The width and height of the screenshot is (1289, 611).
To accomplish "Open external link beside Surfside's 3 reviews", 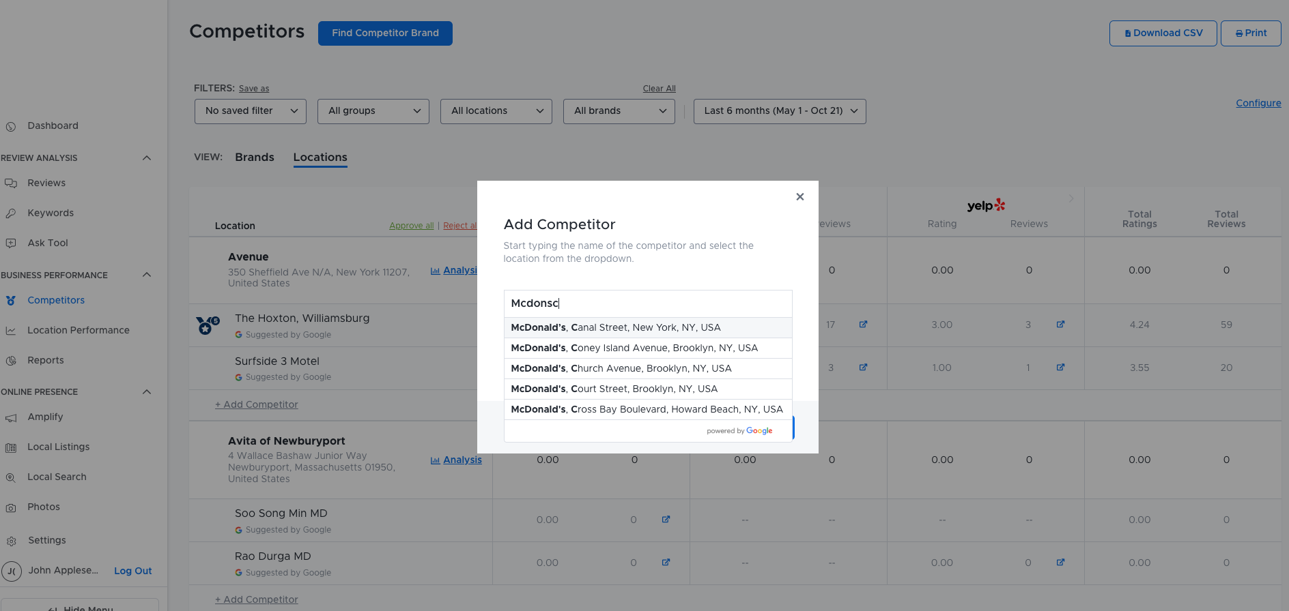I will click(864, 368).
